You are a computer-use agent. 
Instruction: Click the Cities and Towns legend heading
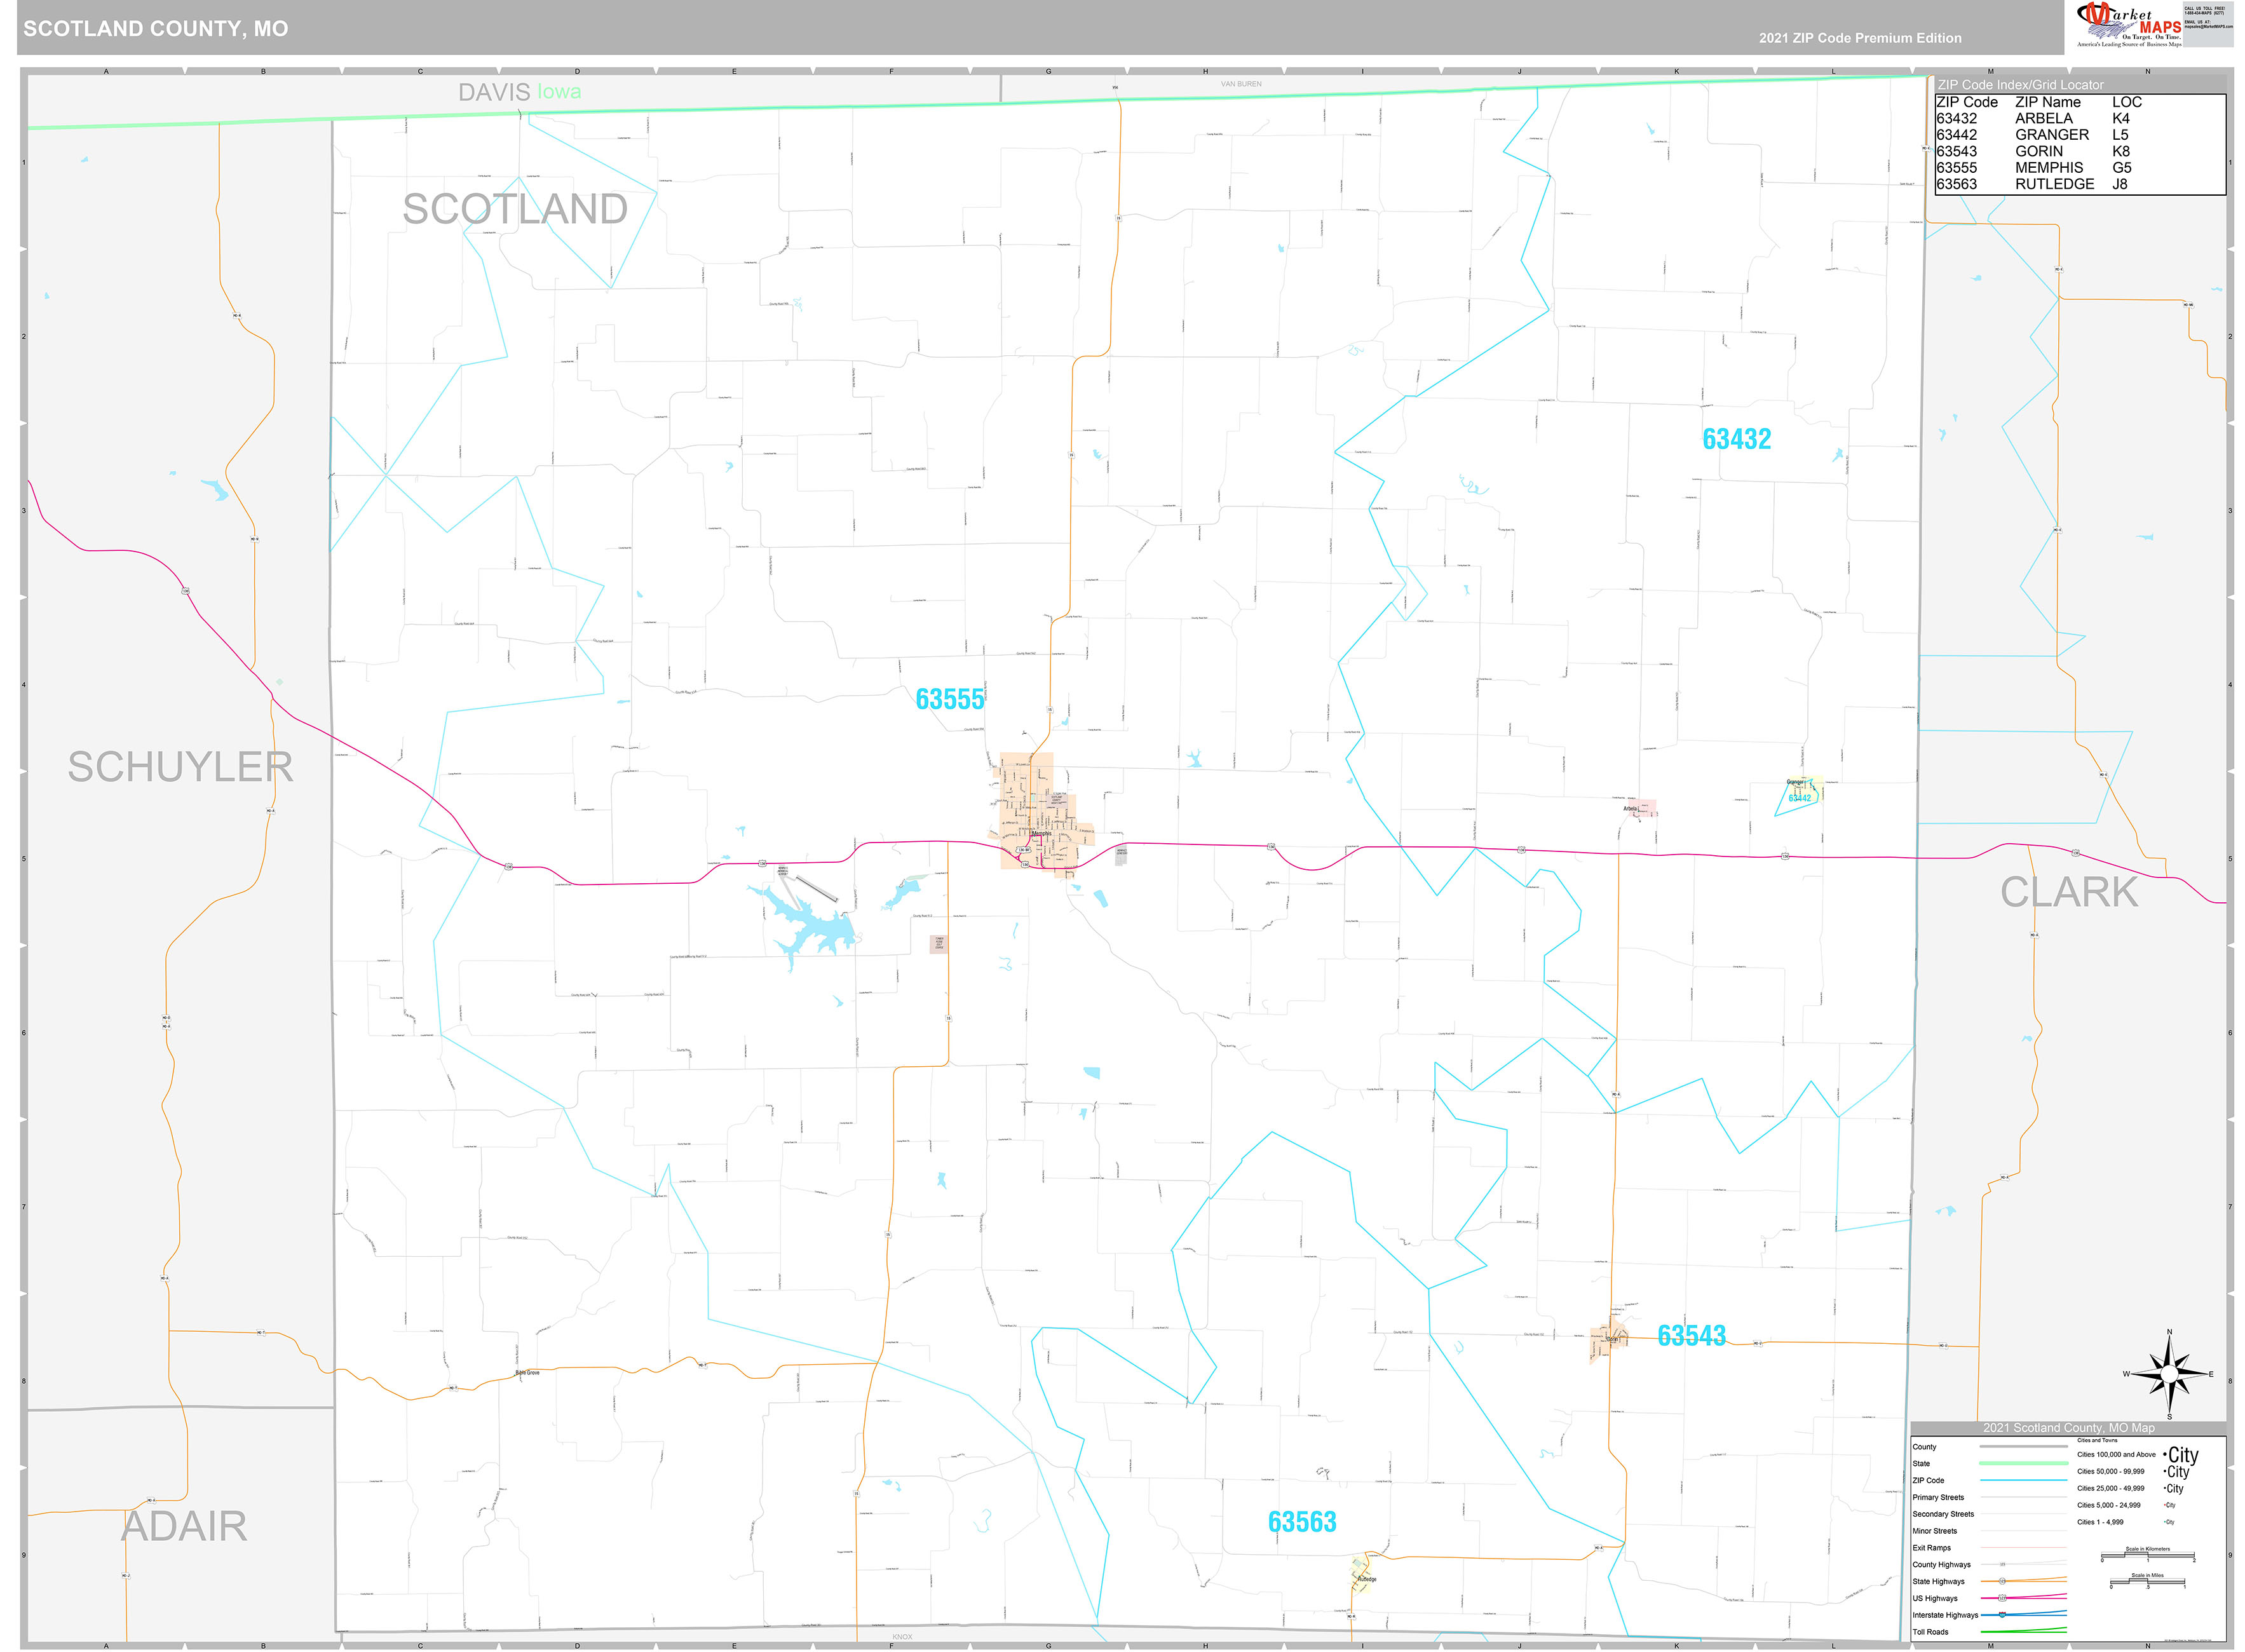(x=2097, y=1440)
